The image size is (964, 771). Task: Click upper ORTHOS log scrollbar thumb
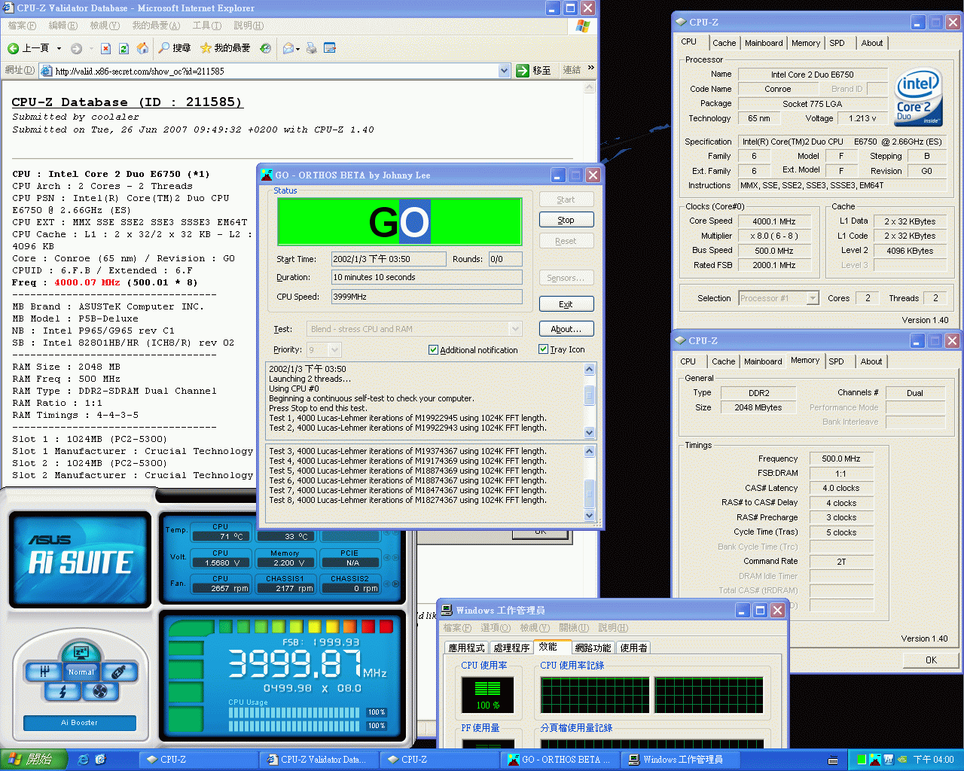[590, 395]
